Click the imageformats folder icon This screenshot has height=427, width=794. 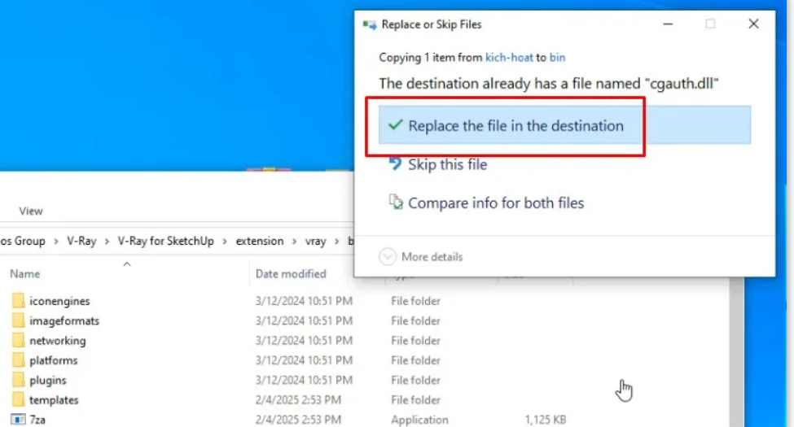[19, 320]
